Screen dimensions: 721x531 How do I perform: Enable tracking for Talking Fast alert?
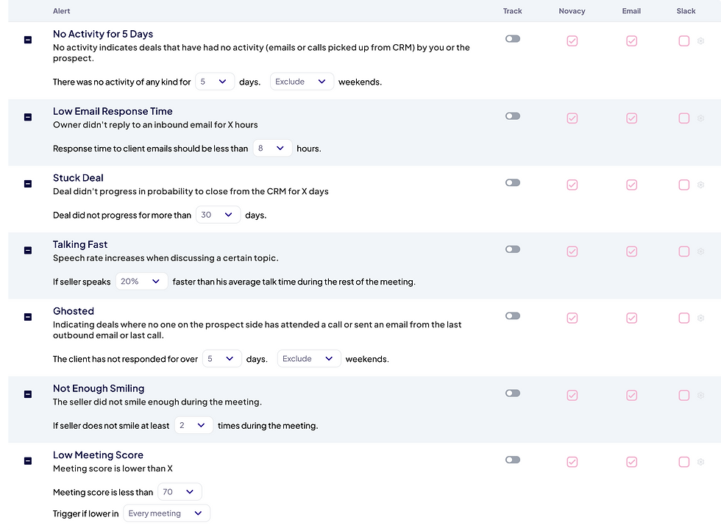[513, 249]
